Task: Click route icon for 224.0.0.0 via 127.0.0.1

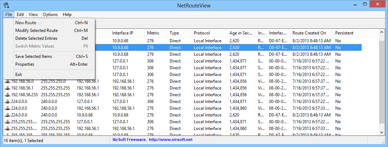Action: [x=7, y=102]
